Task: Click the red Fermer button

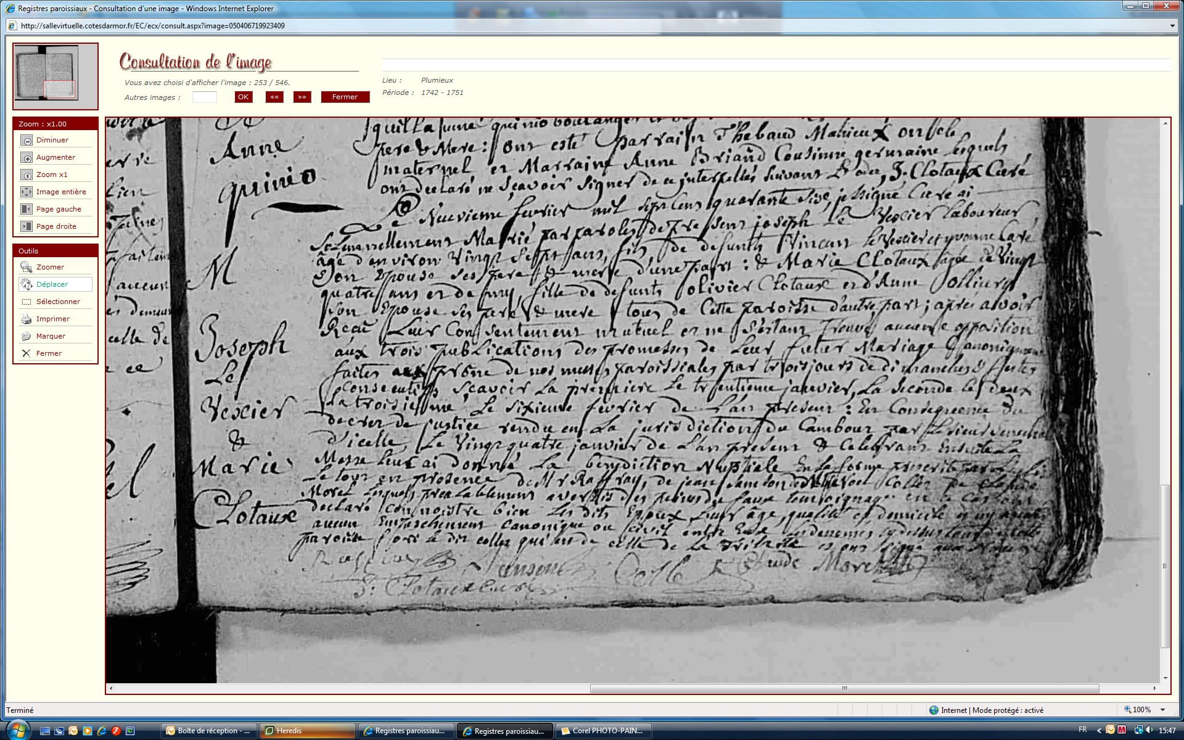Action: 345,97
